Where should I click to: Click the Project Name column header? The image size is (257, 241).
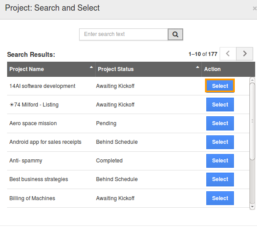(x=51, y=69)
